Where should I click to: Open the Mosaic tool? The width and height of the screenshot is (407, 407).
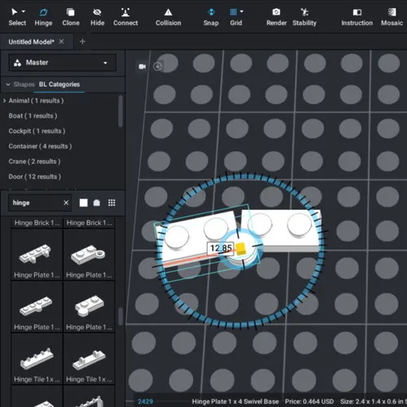tap(392, 17)
